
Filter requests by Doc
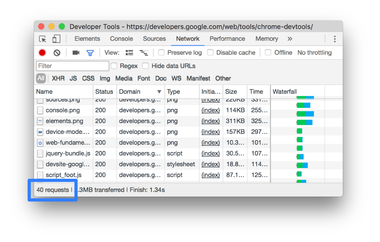coord(161,78)
